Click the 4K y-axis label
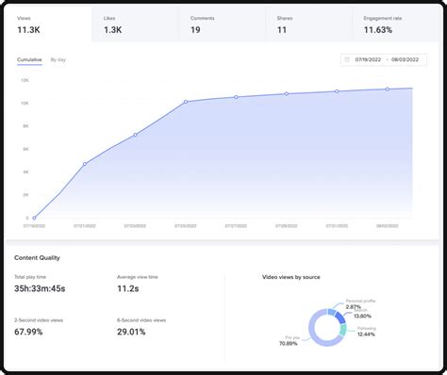Viewport: 447px width, 375px height. pos(25,171)
